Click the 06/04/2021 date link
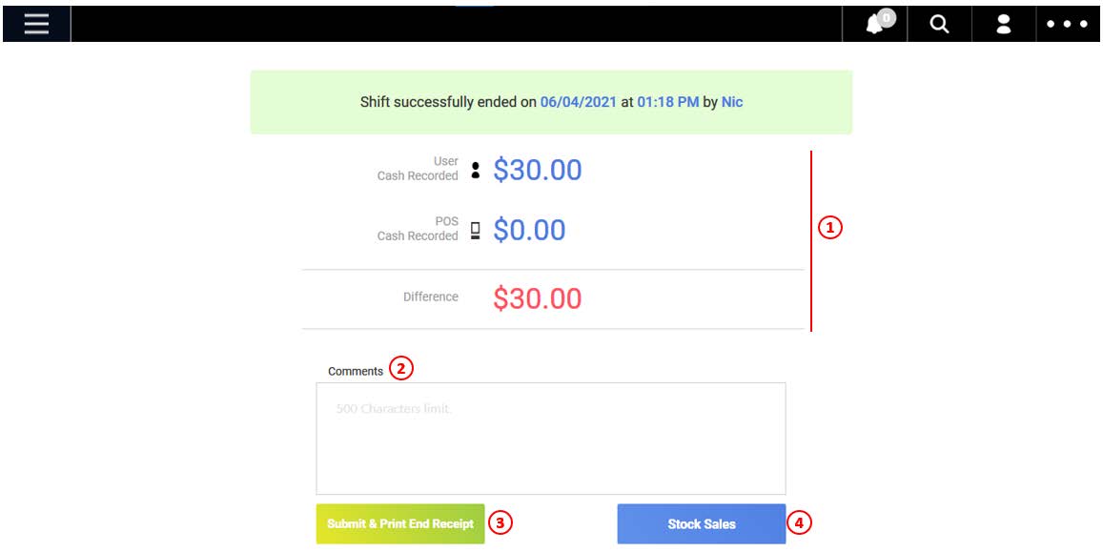The width and height of the screenshot is (1103, 552). coord(579,102)
